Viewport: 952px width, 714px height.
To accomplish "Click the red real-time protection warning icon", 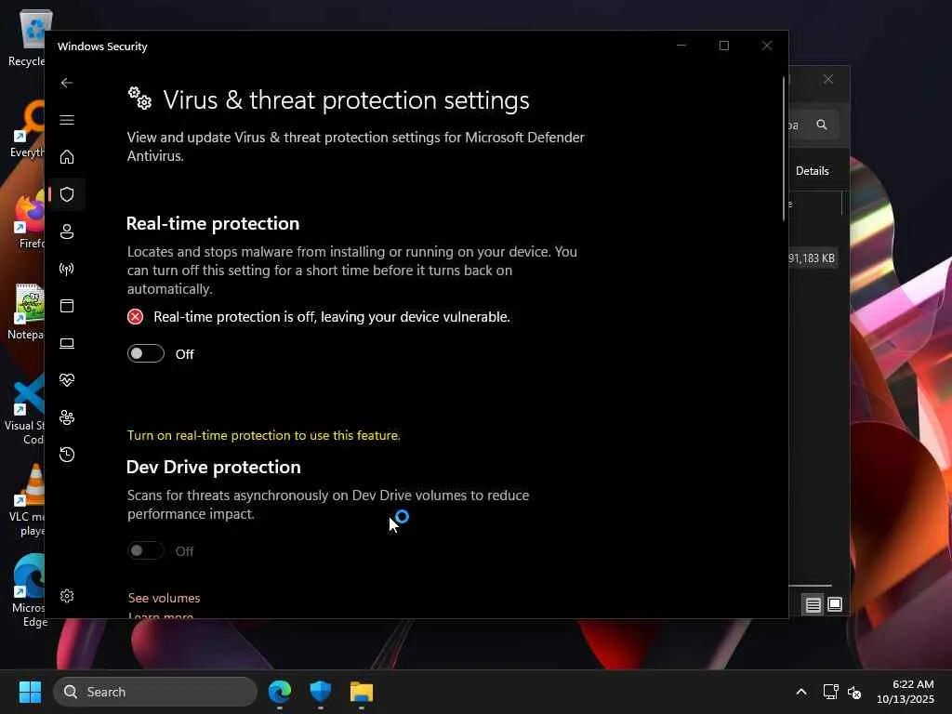I will click(x=136, y=317).
